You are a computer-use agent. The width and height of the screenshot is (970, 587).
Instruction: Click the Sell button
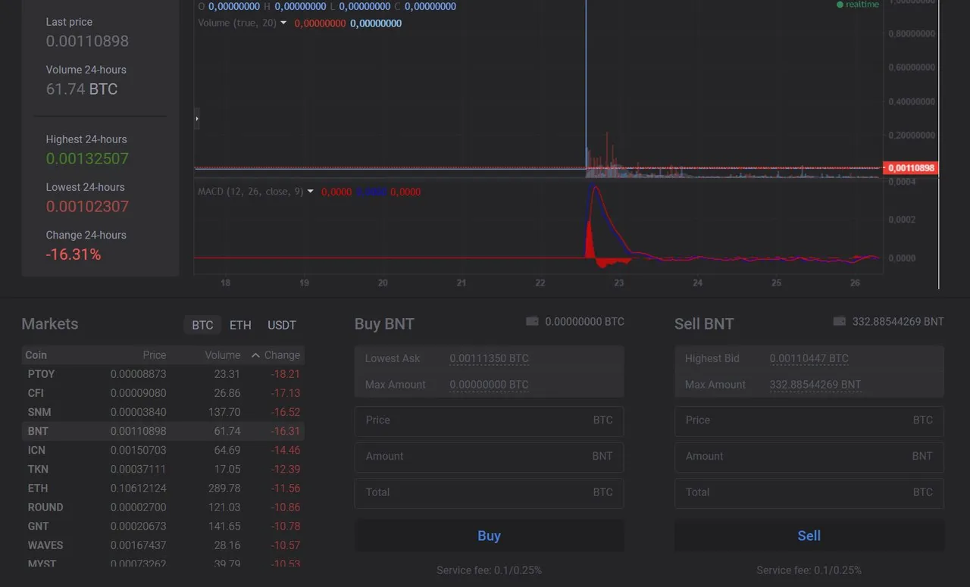click(x=809, y=535)
